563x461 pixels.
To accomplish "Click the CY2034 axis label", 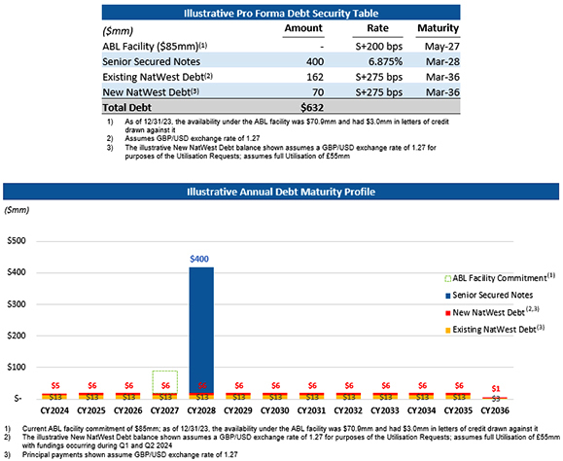I will (x=422, y=410).
